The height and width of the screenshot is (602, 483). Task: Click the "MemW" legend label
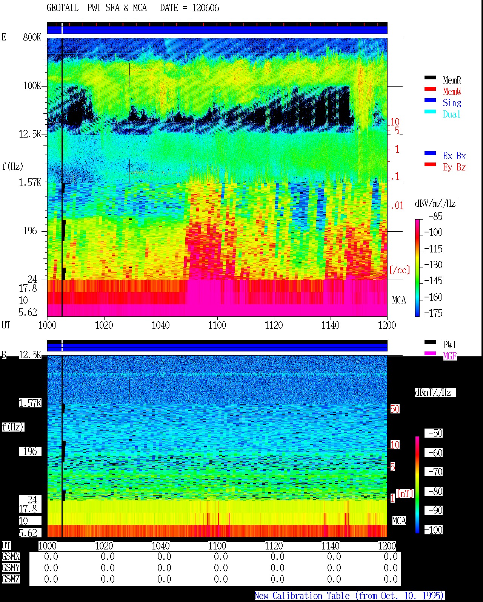[452, 91]
